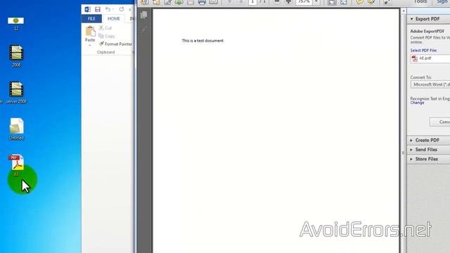Viewport: 450px width, 253px height.
Task: Click the current page number field
Action: [x=252, y=1]
